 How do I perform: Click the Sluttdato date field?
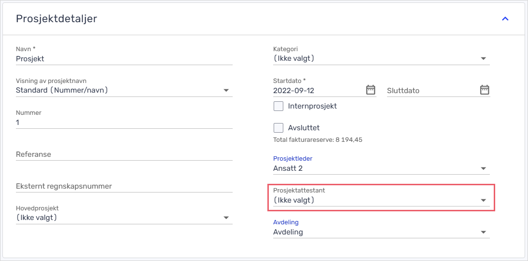[431, 90]
